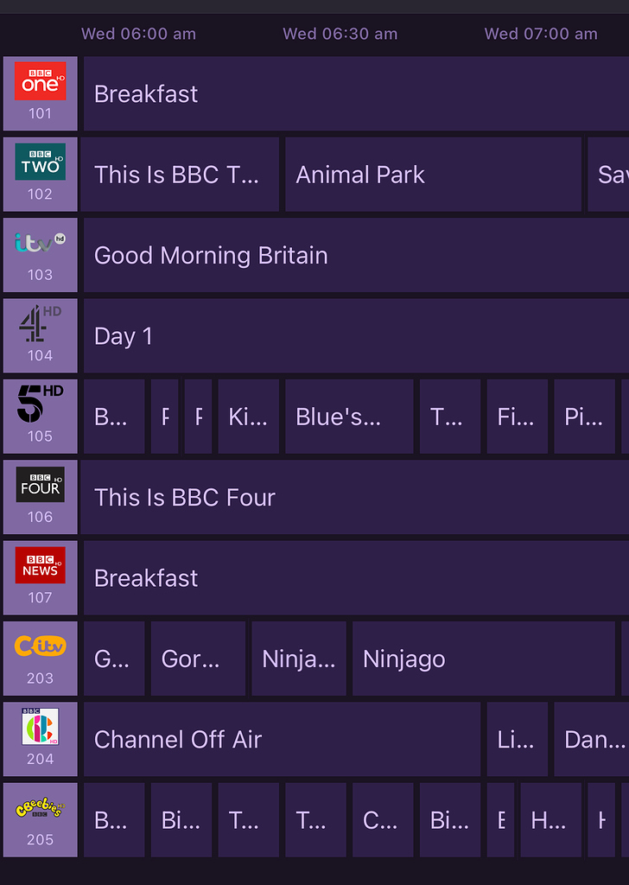Image resolution: width=629 pixels, height=885 pixels.
Task: Select the BBC News HD channel icon
Action: click(x=40, y=565)
